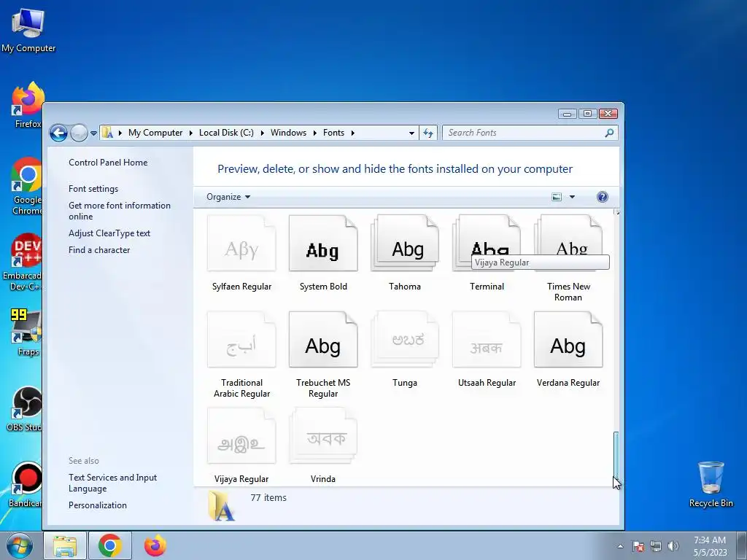Open the Embarcadero Dev-C++ desktop shortcut
The image size is (747, 560).
click(x=23, y=262)
